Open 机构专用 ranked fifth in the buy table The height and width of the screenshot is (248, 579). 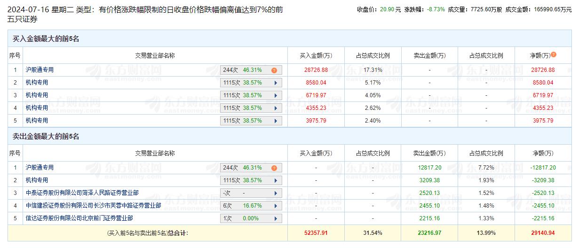(37, 120)
